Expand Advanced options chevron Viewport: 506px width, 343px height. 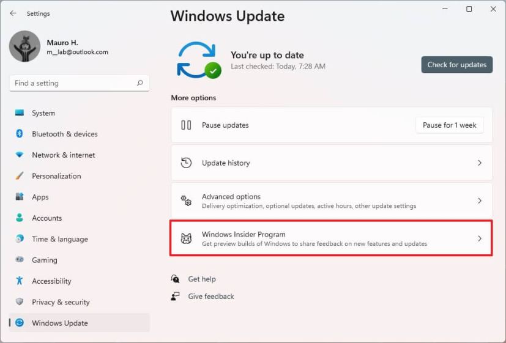tap(480, 201)
